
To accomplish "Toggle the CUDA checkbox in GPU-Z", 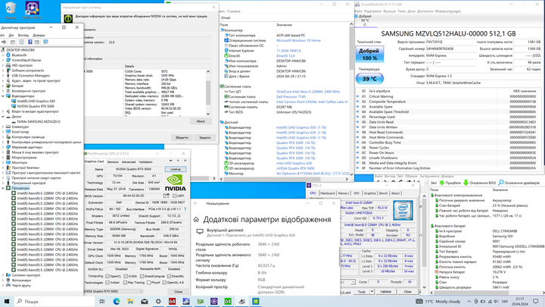I will point(126,276).
